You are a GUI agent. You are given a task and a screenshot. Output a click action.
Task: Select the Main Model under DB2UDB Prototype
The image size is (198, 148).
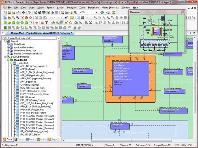click(x=20, y=60)
